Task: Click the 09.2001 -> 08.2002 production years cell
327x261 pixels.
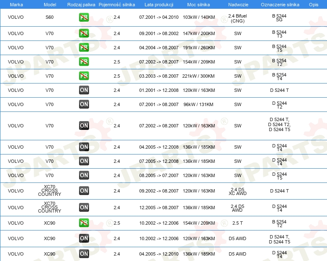Action: (x=159, y=33)
